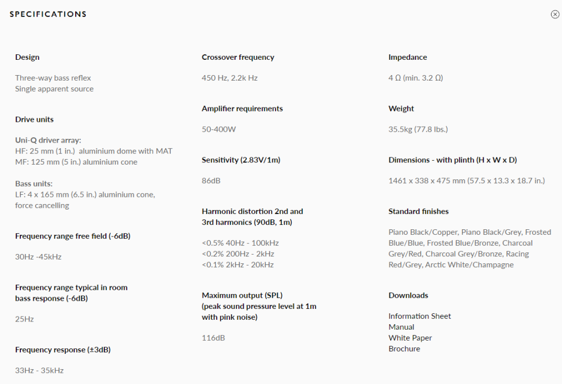Click the SPECIFICATIONS heading
562x384 pixels.
[48, 14]
